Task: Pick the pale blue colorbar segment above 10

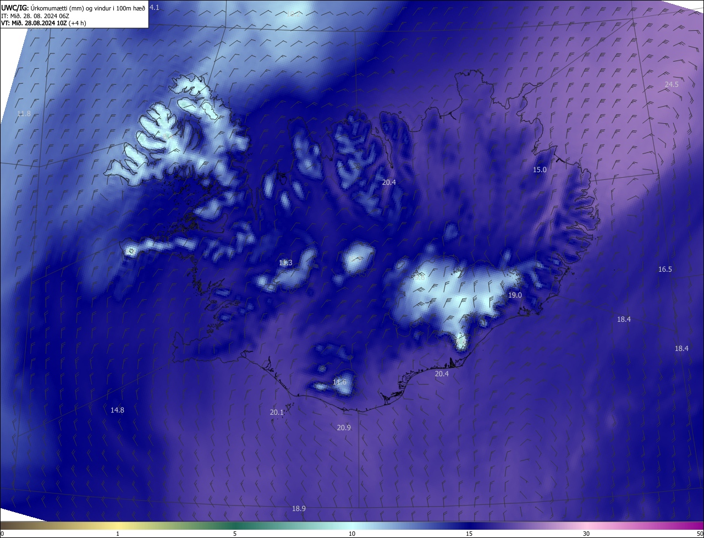Action: pos(352,525)
